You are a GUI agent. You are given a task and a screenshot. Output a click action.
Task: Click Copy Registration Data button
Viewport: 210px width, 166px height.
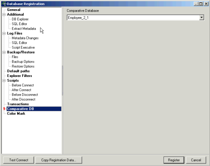coord(59,160)
